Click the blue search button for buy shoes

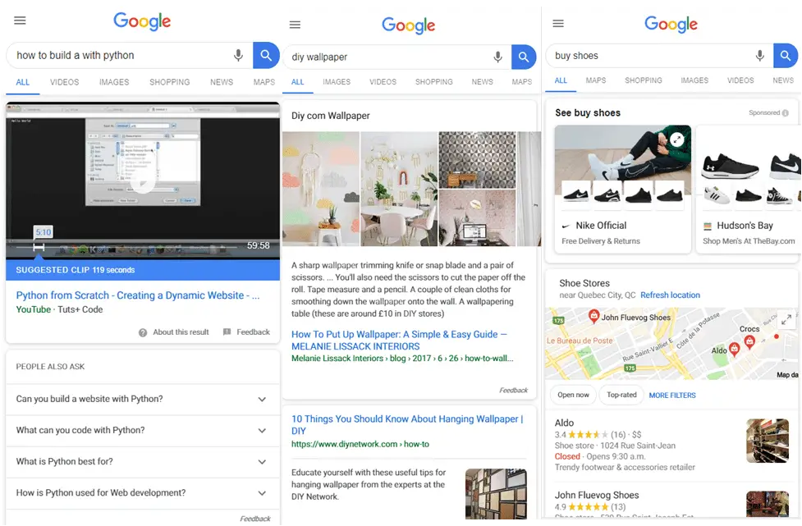(786, 56)
